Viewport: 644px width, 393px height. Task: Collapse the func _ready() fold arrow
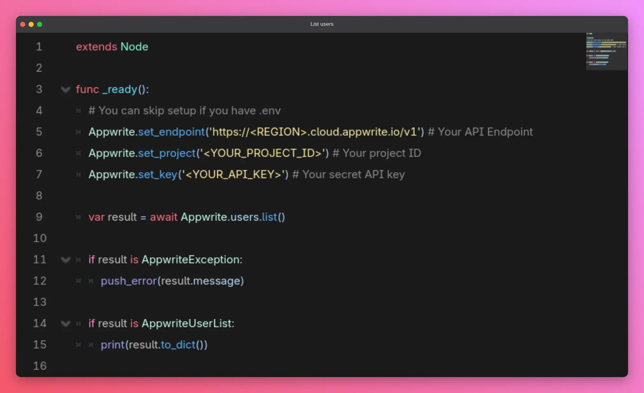tap(65, 90)
